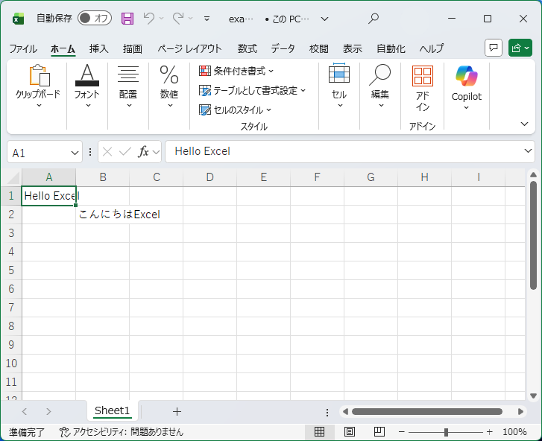
Task: Click the Excel app icon in title bar
Action: pyautogui.click(x=18, y=19)
